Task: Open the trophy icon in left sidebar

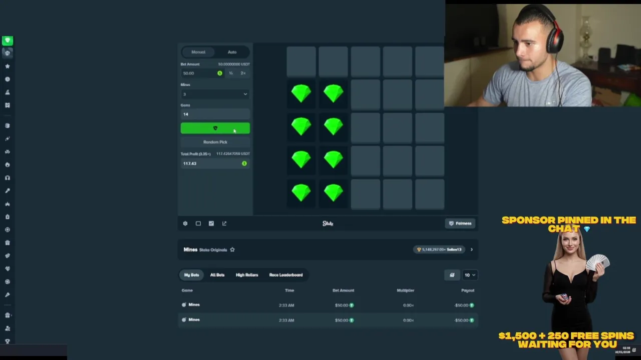Action: pyautogui.click(x=8, y=341)
